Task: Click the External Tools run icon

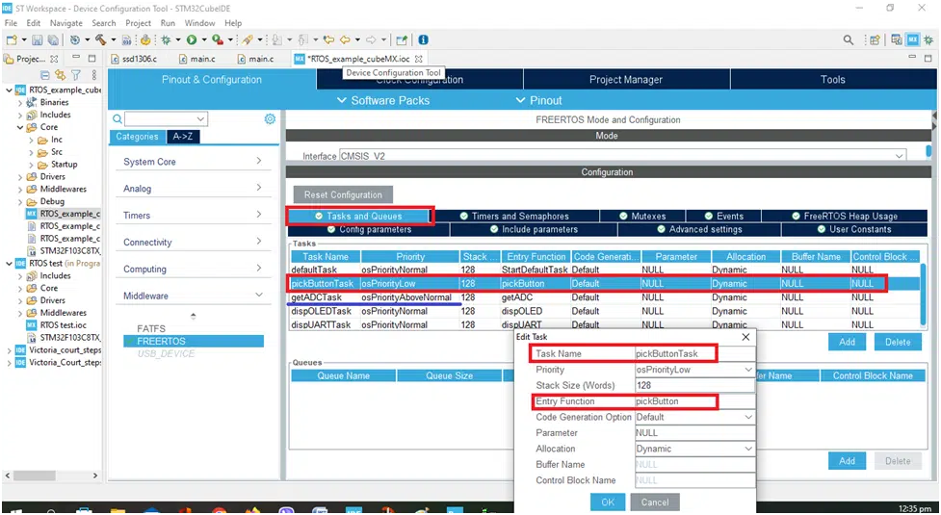Action: [218, 39]
